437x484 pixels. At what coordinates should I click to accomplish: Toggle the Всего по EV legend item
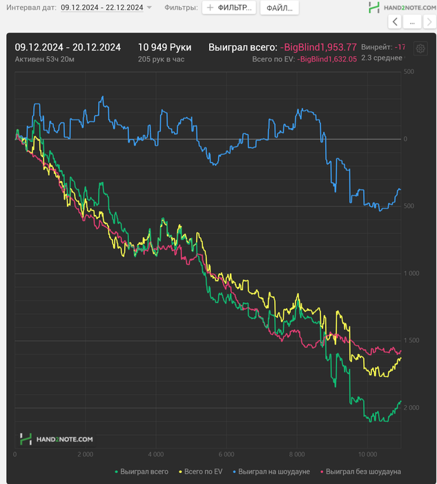pyautogui.click(x=202, y=472)
